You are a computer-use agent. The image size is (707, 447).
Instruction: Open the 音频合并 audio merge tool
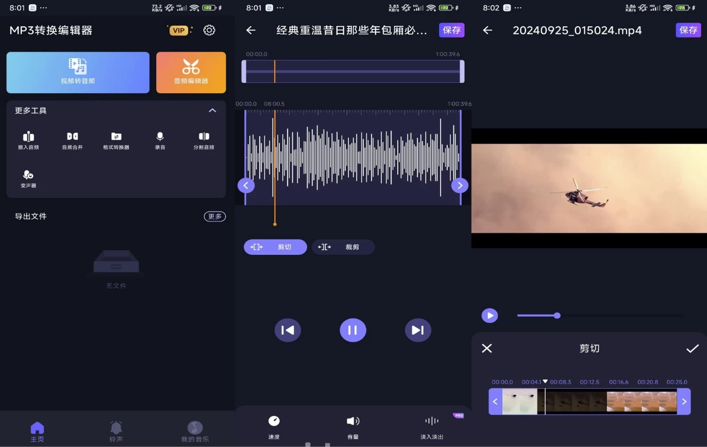click(x=72, y=140)
